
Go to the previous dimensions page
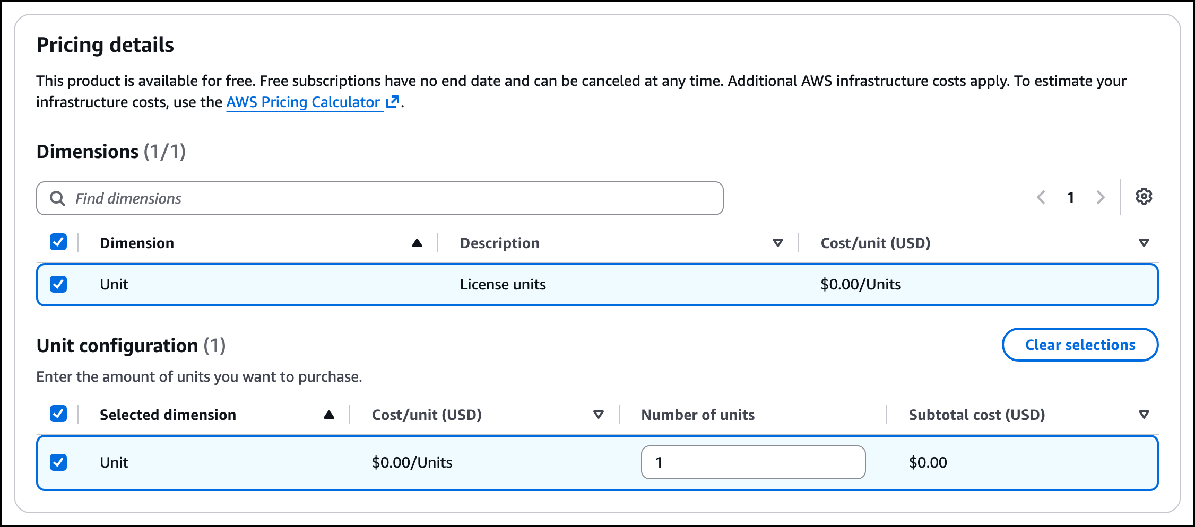point(1041,197)
